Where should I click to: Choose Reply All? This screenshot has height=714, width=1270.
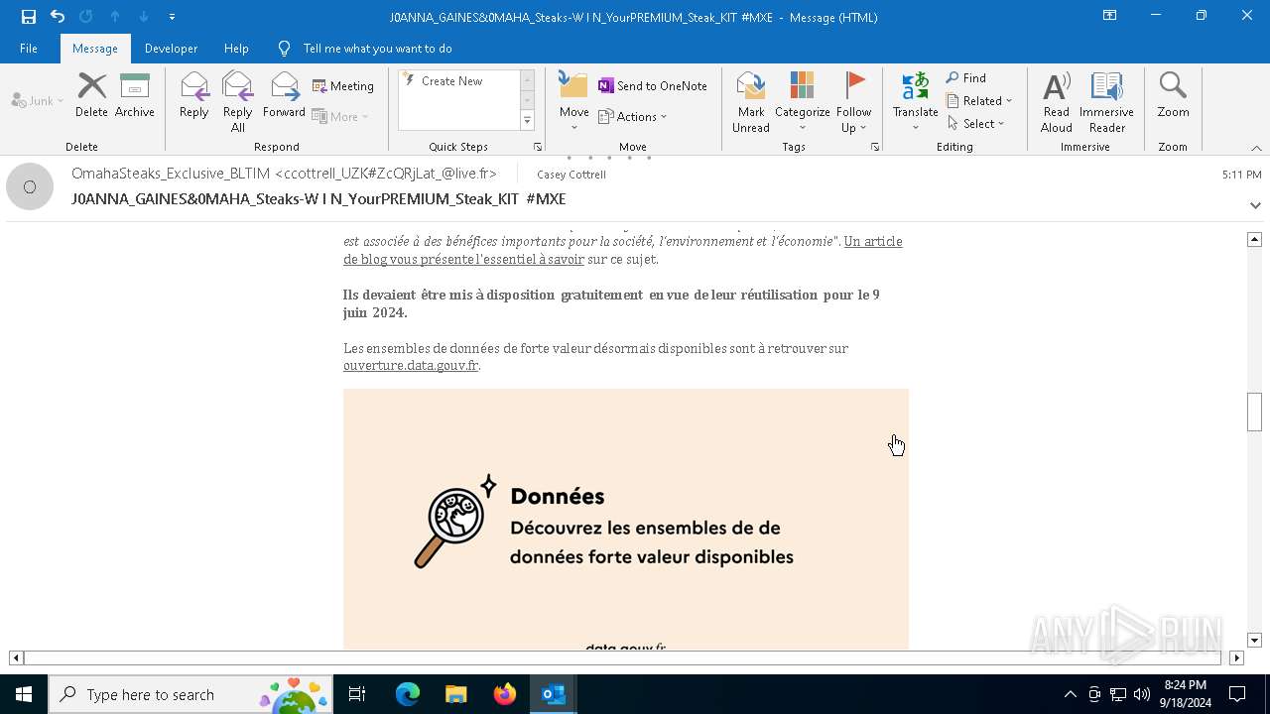pos(238,101)
